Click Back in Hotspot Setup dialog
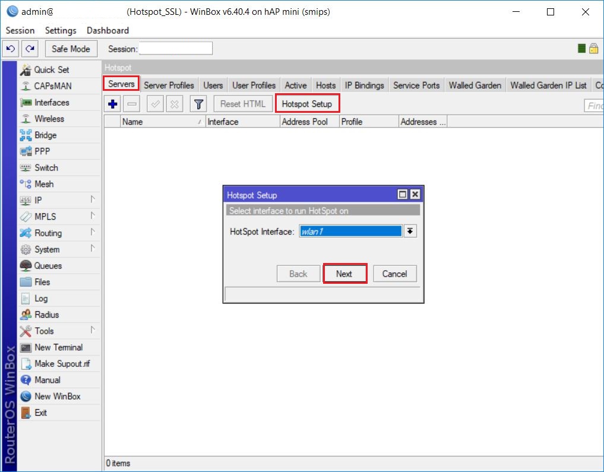This screenshot has width=604, height=472. (x=298, y=274)
